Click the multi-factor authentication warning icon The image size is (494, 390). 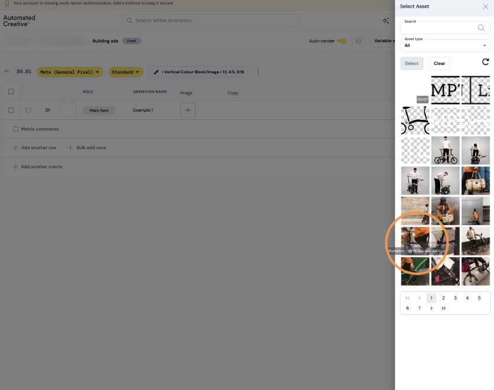click(7, 3)
